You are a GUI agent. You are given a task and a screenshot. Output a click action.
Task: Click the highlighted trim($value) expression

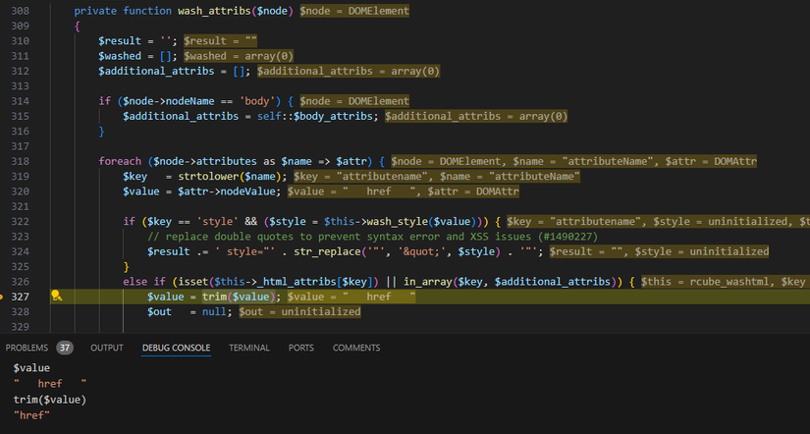click(236, 297)
